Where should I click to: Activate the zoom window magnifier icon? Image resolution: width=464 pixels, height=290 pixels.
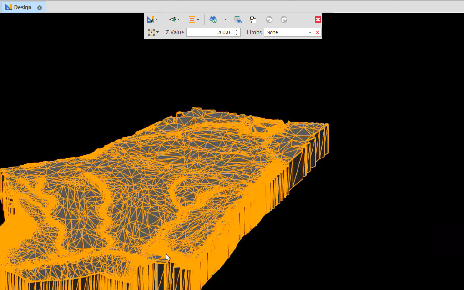point(253,20)
